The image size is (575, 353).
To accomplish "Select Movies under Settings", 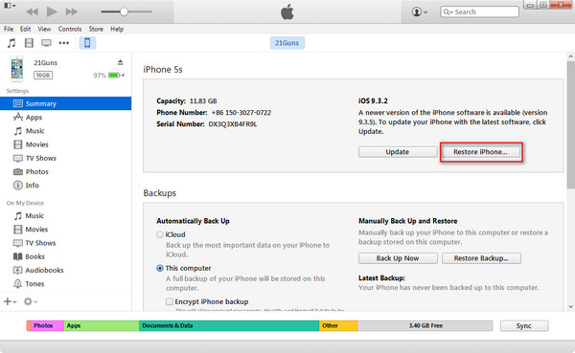I will coord(65,144).
